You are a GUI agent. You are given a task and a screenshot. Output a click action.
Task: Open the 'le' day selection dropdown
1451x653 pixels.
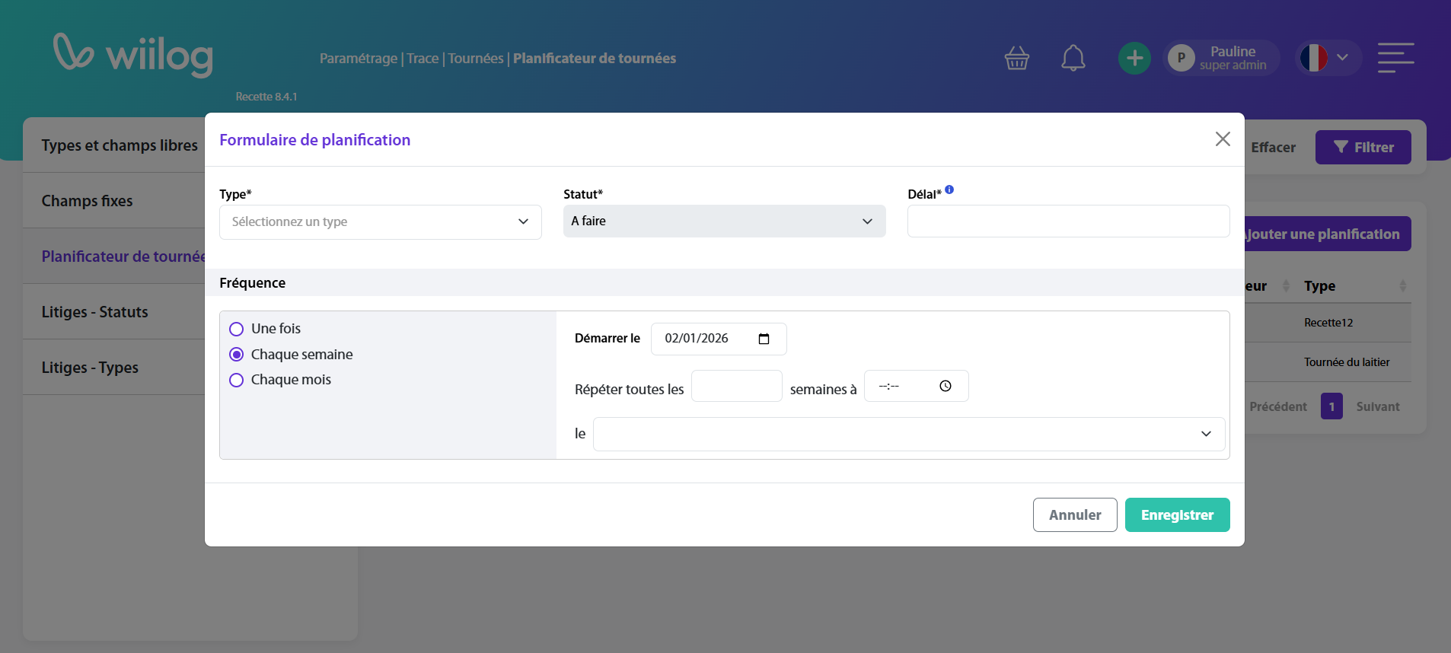(908, 434)
